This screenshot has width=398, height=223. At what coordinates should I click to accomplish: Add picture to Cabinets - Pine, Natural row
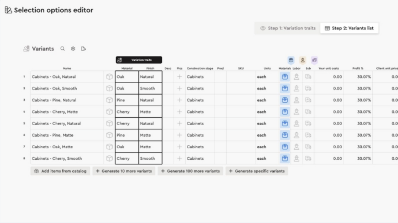coord(180,100)
